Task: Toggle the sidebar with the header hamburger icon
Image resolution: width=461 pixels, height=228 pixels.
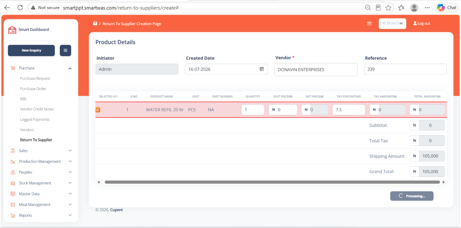Action: pos(369,23)
